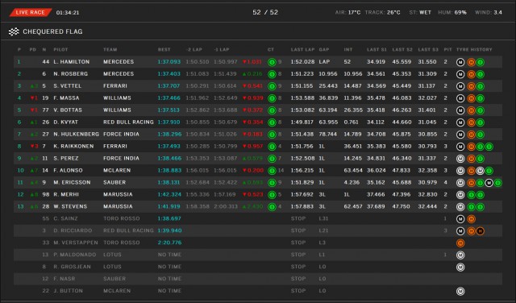Select retired driver D. RICCIARDO
This screenshot has height=303, width=516.
click(73, 230)
